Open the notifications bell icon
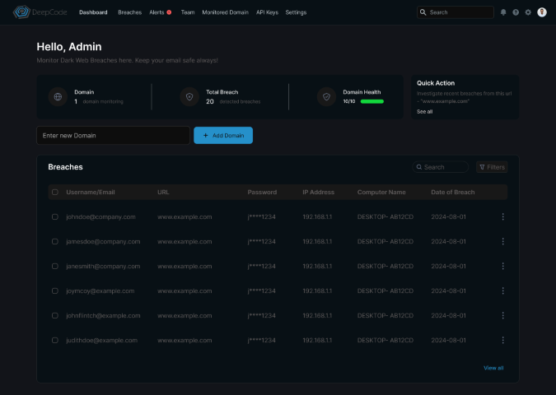556x395 pixels. pos(503,12)
